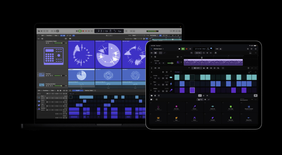282x155 pixels.
Task: Stop playback on iPad Logic Pro
Action: pyautogui.click(x=179, y=49)
